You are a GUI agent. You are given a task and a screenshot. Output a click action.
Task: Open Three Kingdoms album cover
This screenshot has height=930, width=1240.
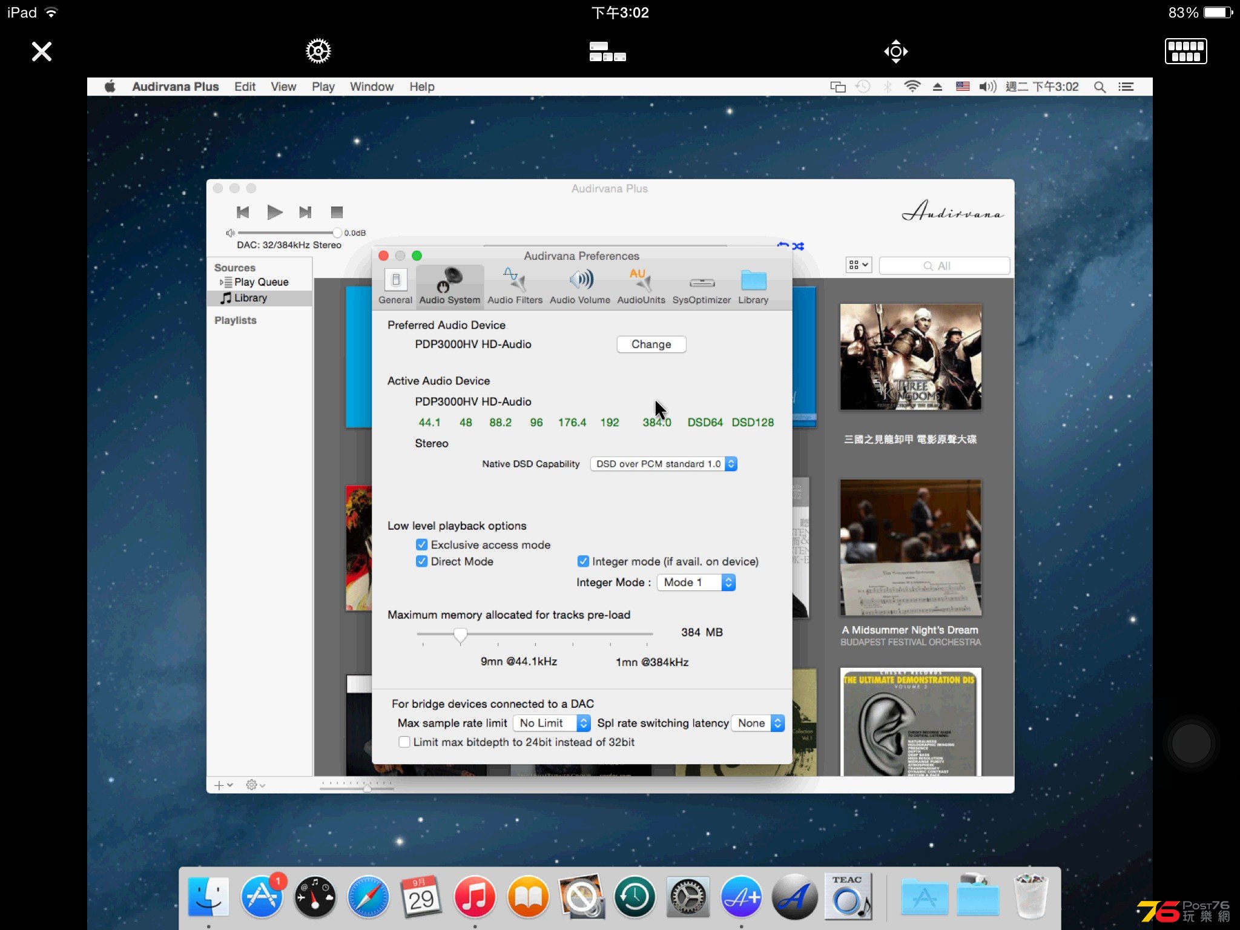911,357
